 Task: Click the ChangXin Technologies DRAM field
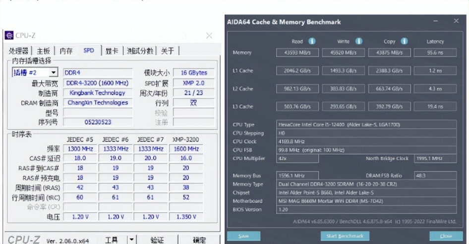pyautogui.click(x=98, y=103)
